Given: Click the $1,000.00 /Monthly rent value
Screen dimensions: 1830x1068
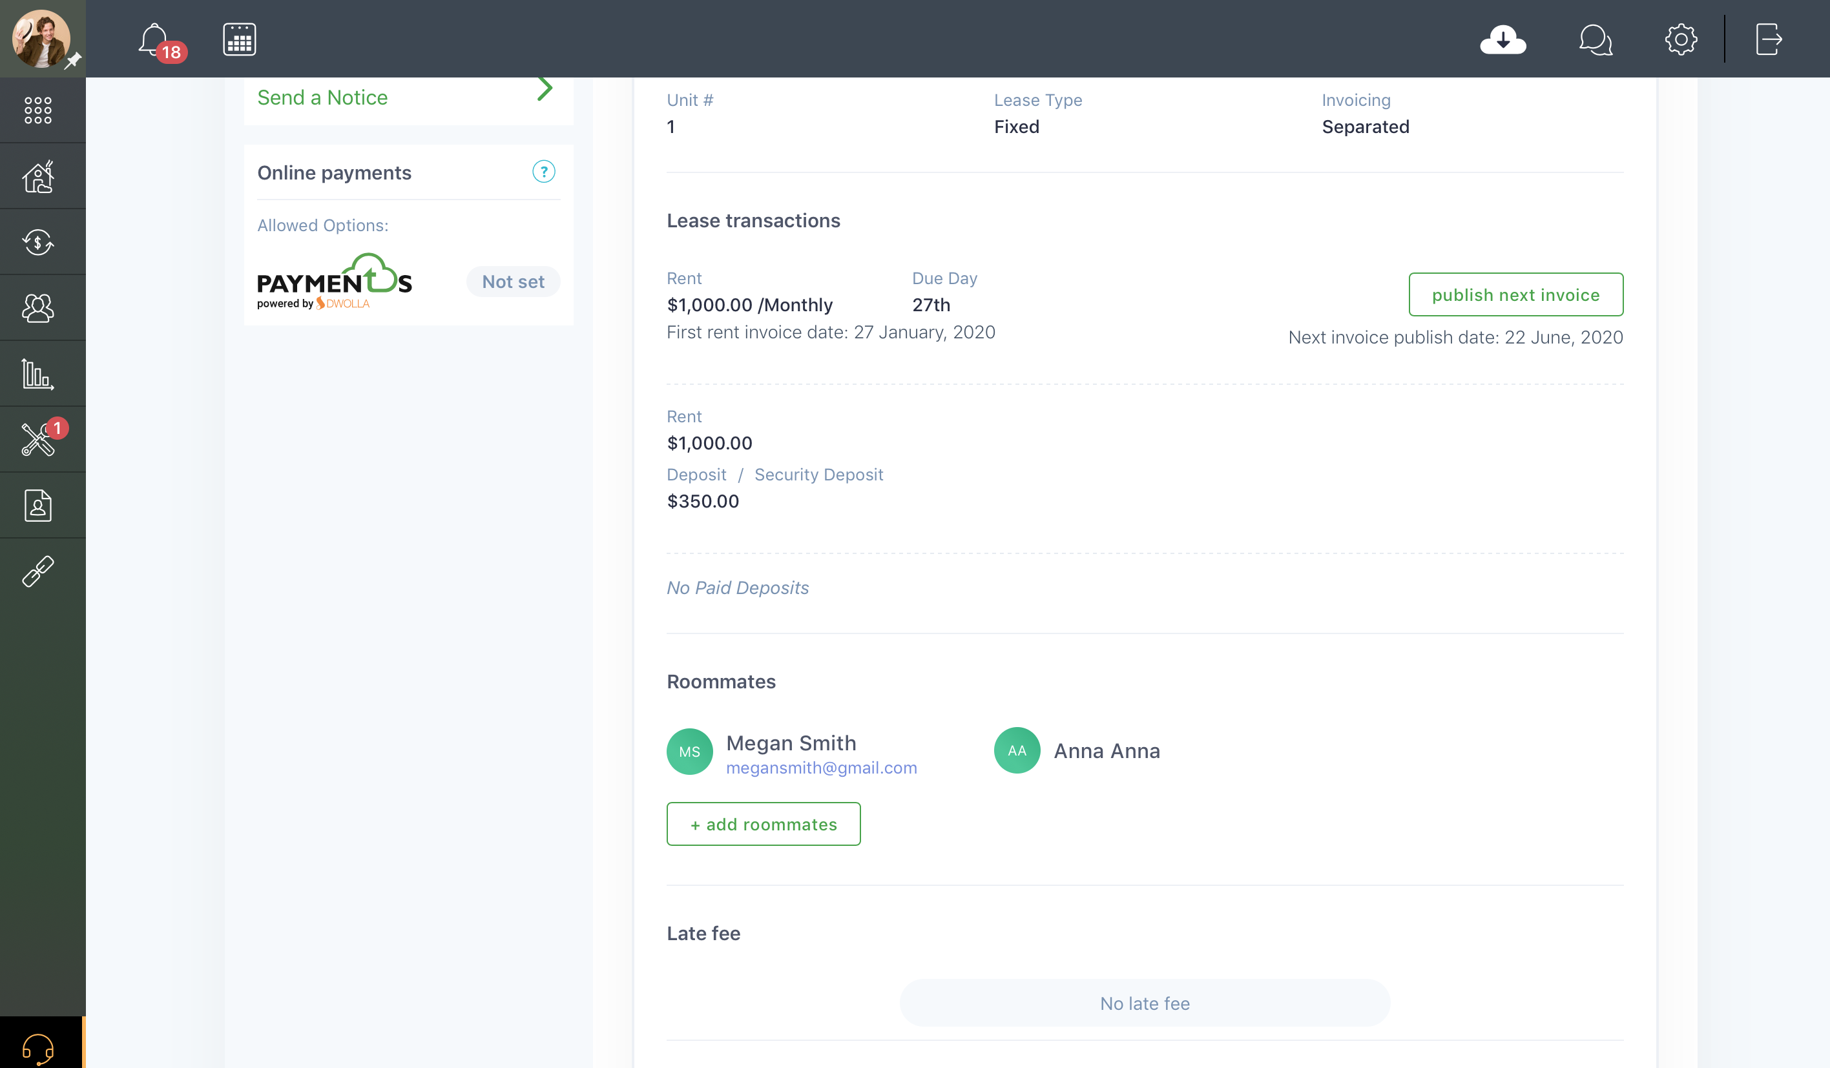Looking at the screenshot, I should 749,305.
